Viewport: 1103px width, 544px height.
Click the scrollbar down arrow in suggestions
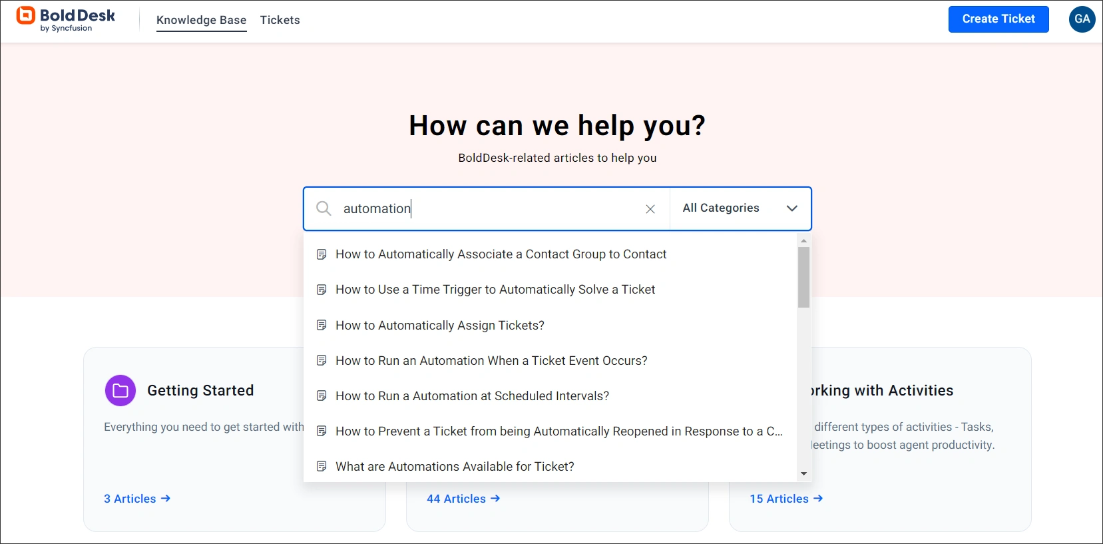(803, 474)
